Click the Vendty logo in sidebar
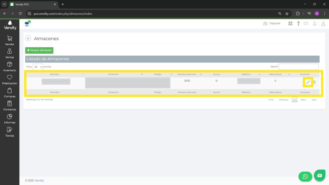329x185 pixels. click(10, 25)
